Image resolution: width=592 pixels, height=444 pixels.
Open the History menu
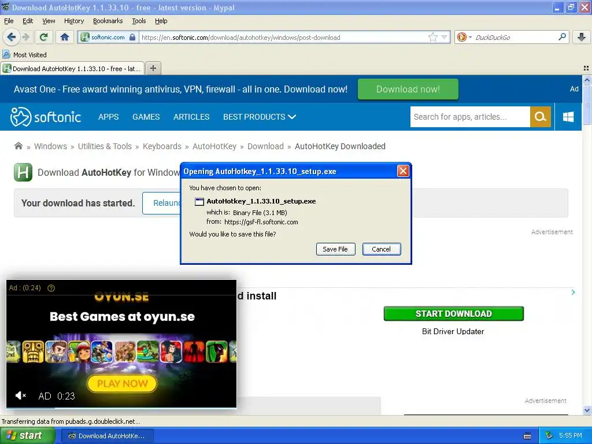coord(73,21)
